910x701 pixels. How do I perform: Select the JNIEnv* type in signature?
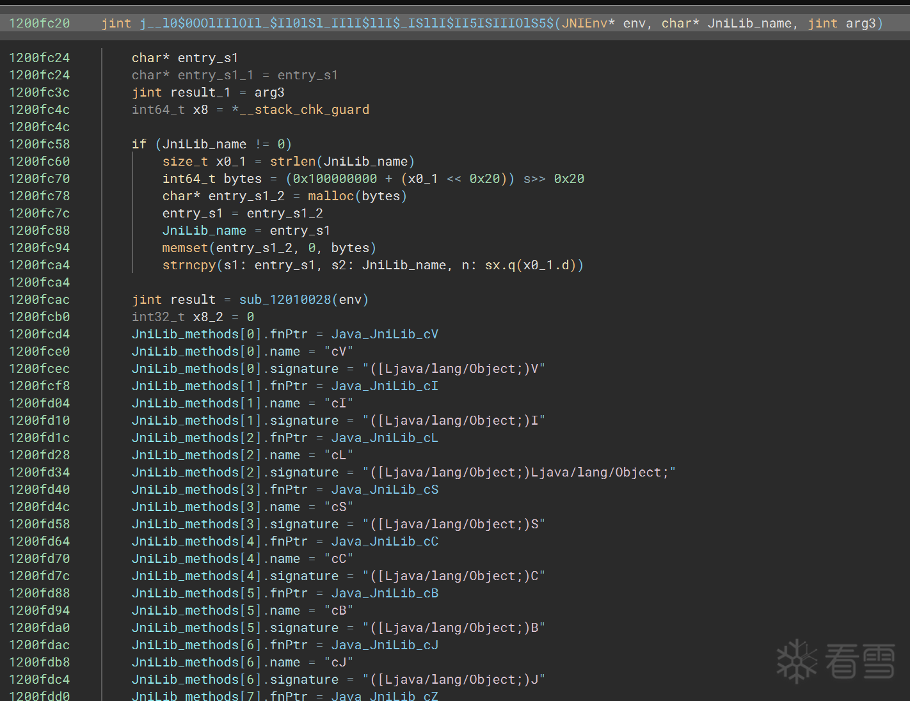[588, 23]
